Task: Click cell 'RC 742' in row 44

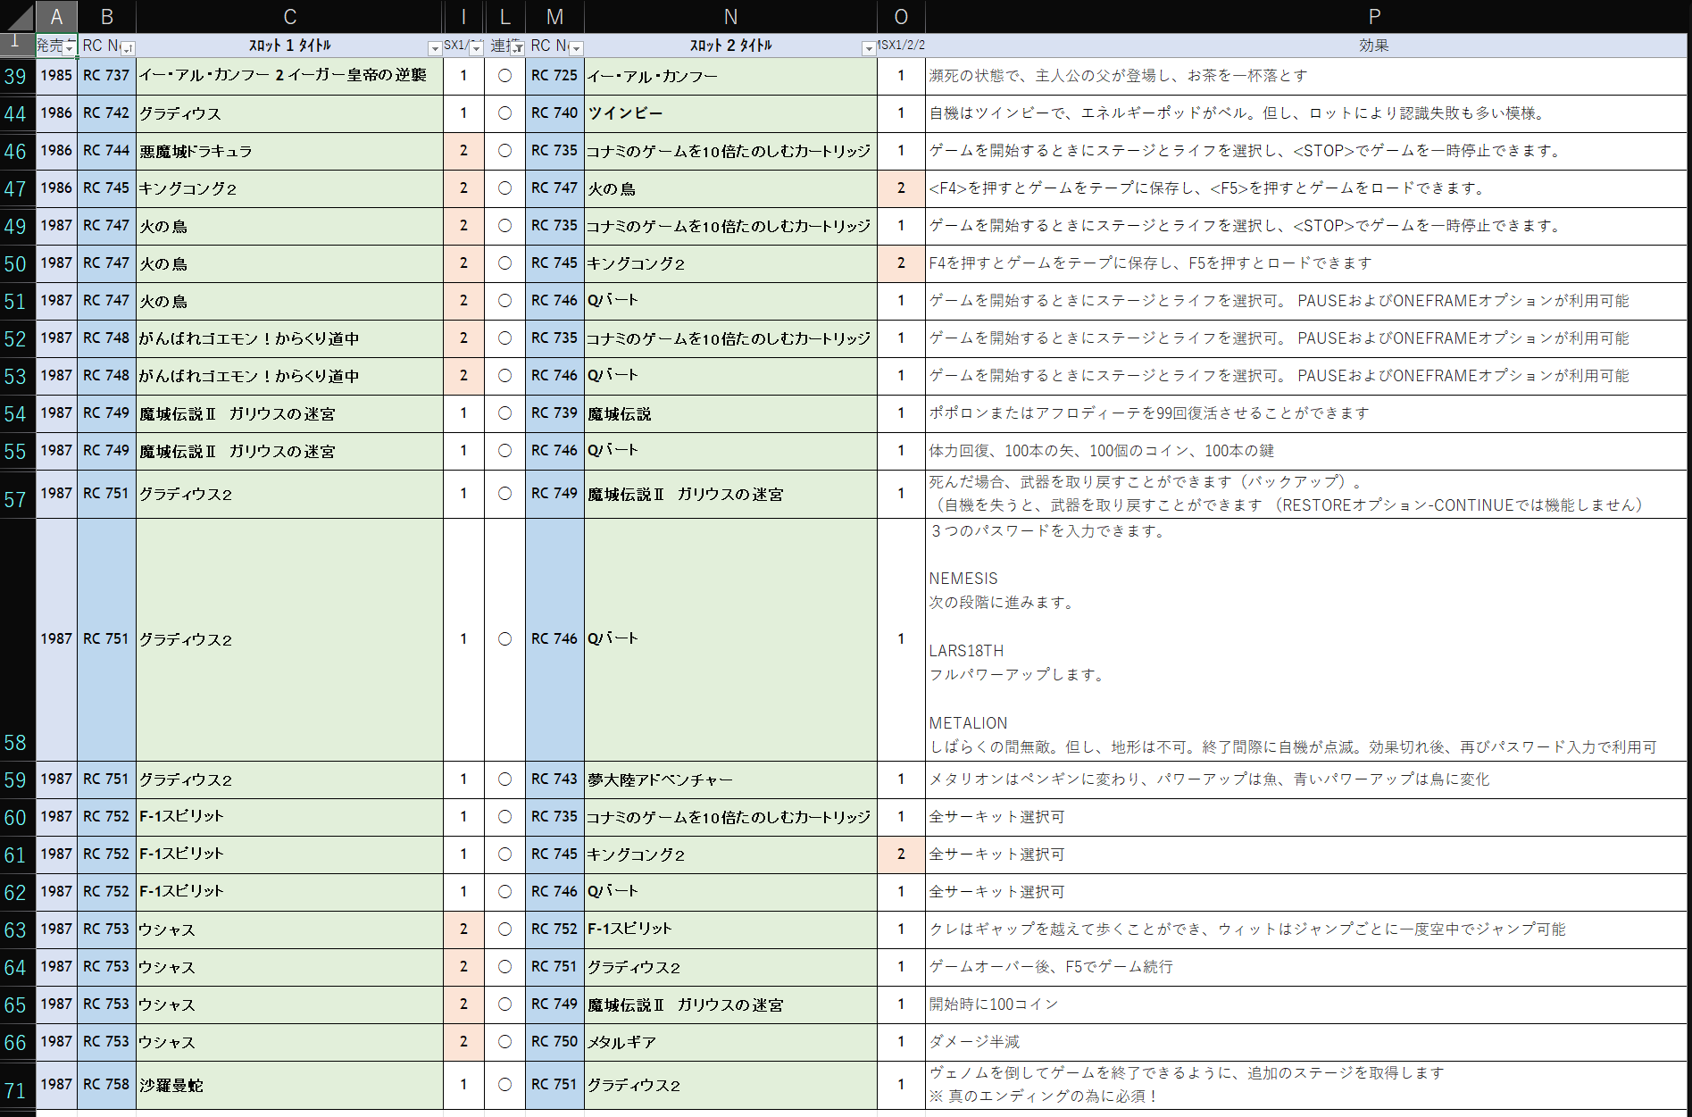Action: click(107, 113)
